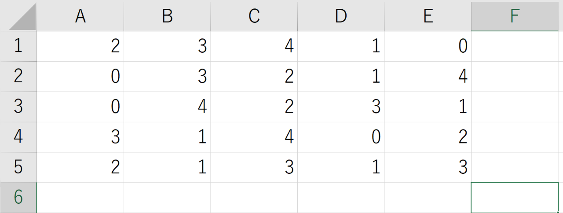Screen dimensions: 563x213
Task: Click cell A1 containing 2
Action: (80, 46)
